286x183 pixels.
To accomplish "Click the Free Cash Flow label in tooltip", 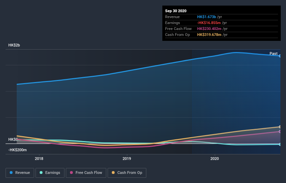I will coord(178,29).
